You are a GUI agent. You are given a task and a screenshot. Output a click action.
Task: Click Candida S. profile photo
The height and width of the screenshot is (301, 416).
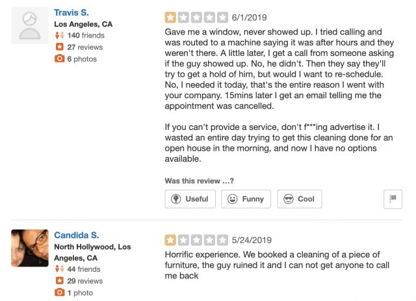(x=30, y=248)
